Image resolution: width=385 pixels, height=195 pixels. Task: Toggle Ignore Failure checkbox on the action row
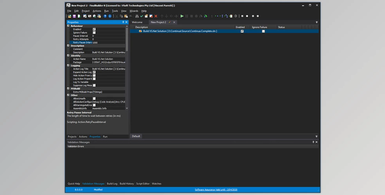pos(263,31)
